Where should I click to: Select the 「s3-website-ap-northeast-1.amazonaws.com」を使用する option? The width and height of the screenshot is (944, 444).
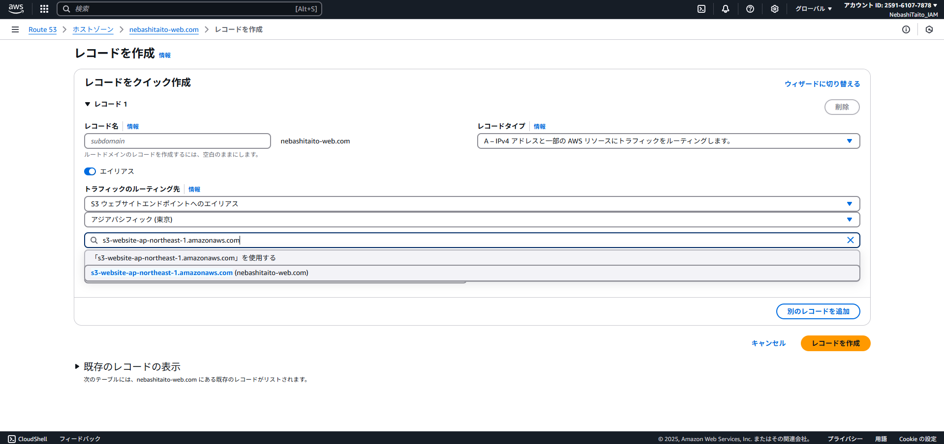pos(472,258)
